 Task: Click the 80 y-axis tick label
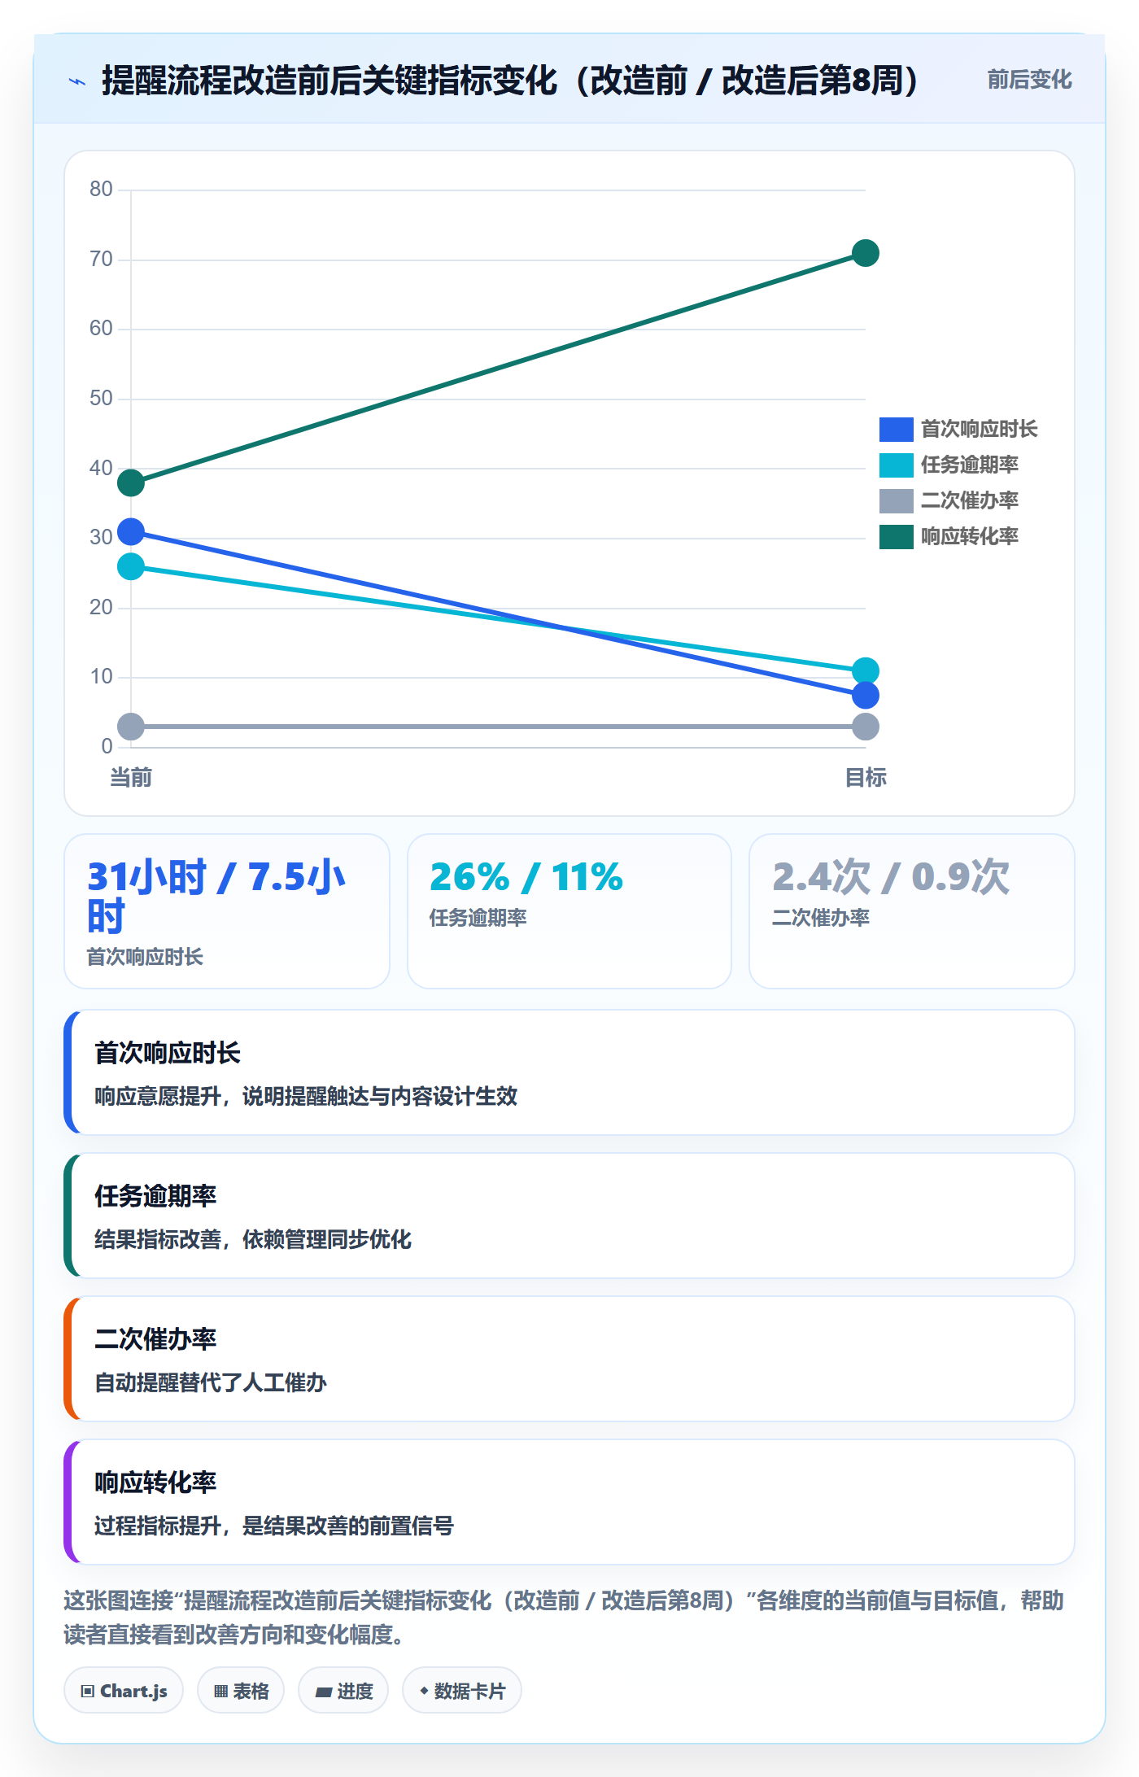point(101,190)
